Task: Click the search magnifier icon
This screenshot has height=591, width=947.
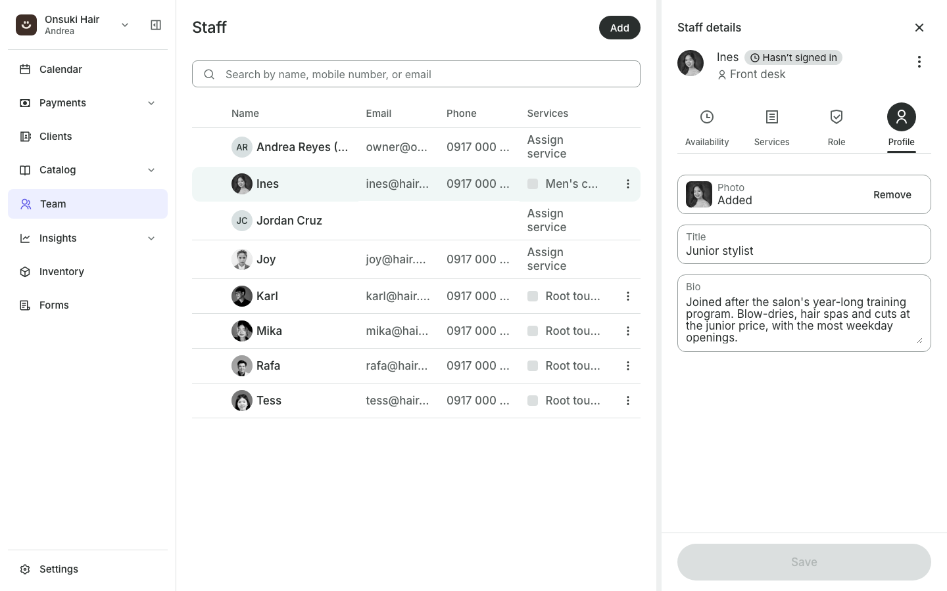Action: pyautogui.click(x=209, y=74)
